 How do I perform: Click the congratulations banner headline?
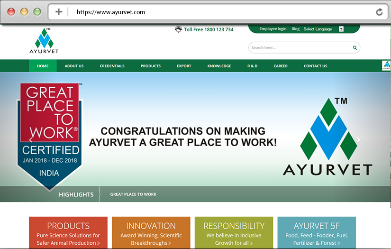click(x=183, y=137)
